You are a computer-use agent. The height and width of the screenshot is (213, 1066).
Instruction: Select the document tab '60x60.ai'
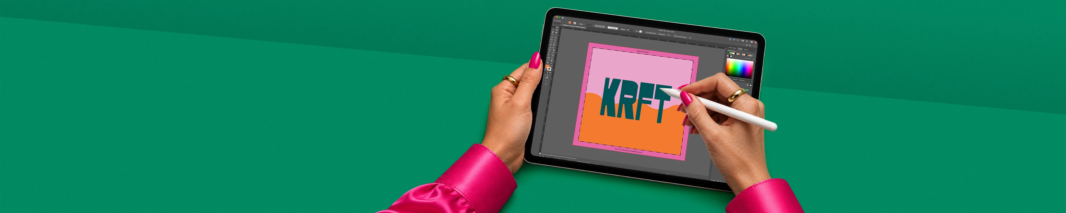pos(573,27)
